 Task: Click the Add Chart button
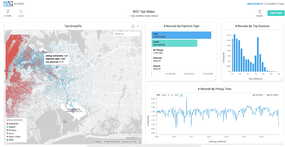[276, 13]
